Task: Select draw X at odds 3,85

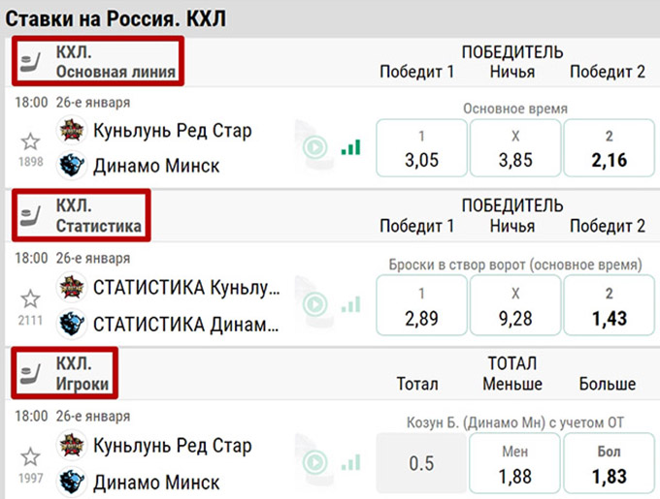Action: [x=515, y=148]
